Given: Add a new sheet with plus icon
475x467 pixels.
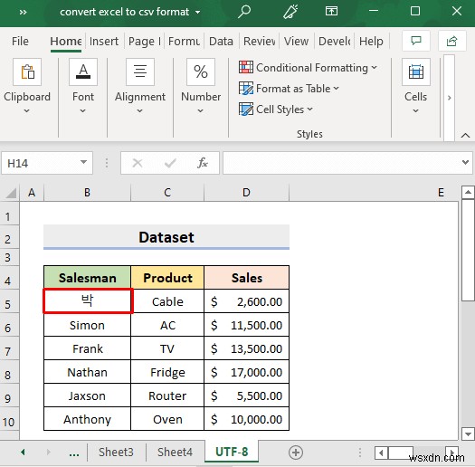Looking at the screenshot, I should click(x=296, y=453).
